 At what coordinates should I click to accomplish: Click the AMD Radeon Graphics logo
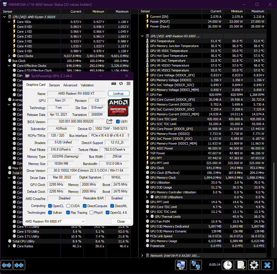pyautogui.click(x=119, y=108)
